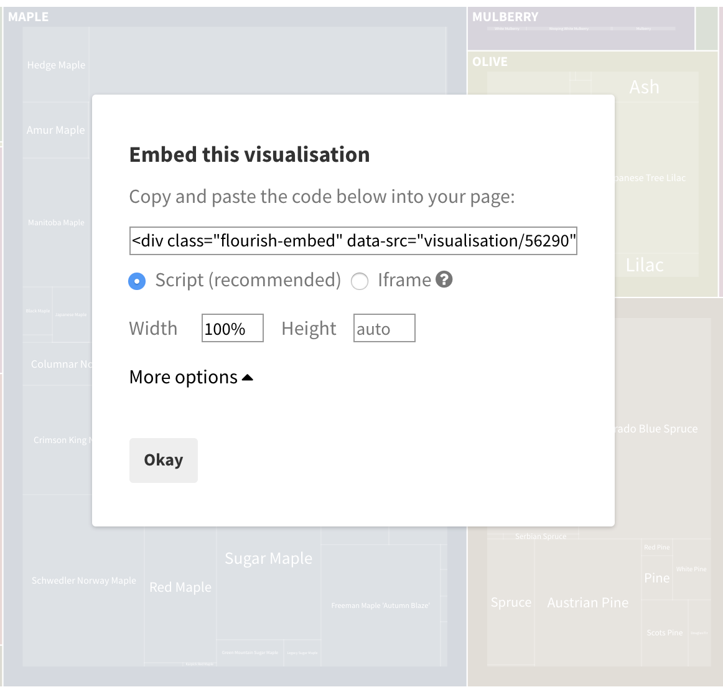Click the MULBERRY group header
The width and height of the screenshot is (723, 692).
coord(505,17)
